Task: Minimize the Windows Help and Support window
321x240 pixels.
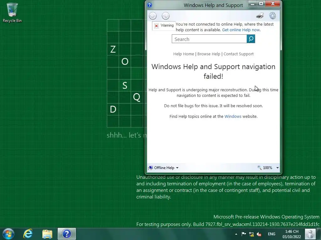Action: pyautogui.click(x=252, y=4)
